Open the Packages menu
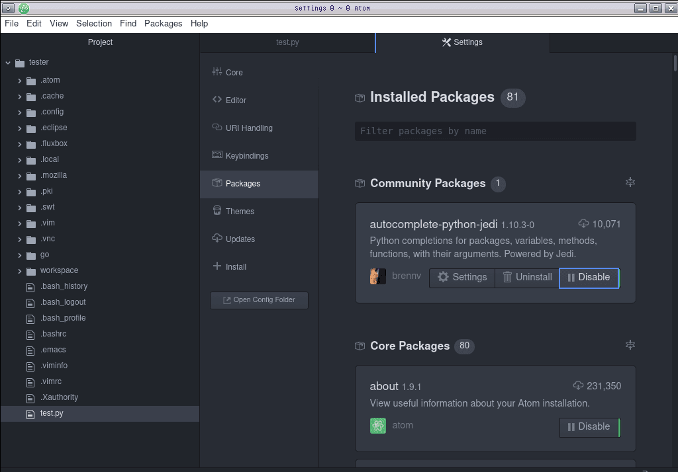 163,23
